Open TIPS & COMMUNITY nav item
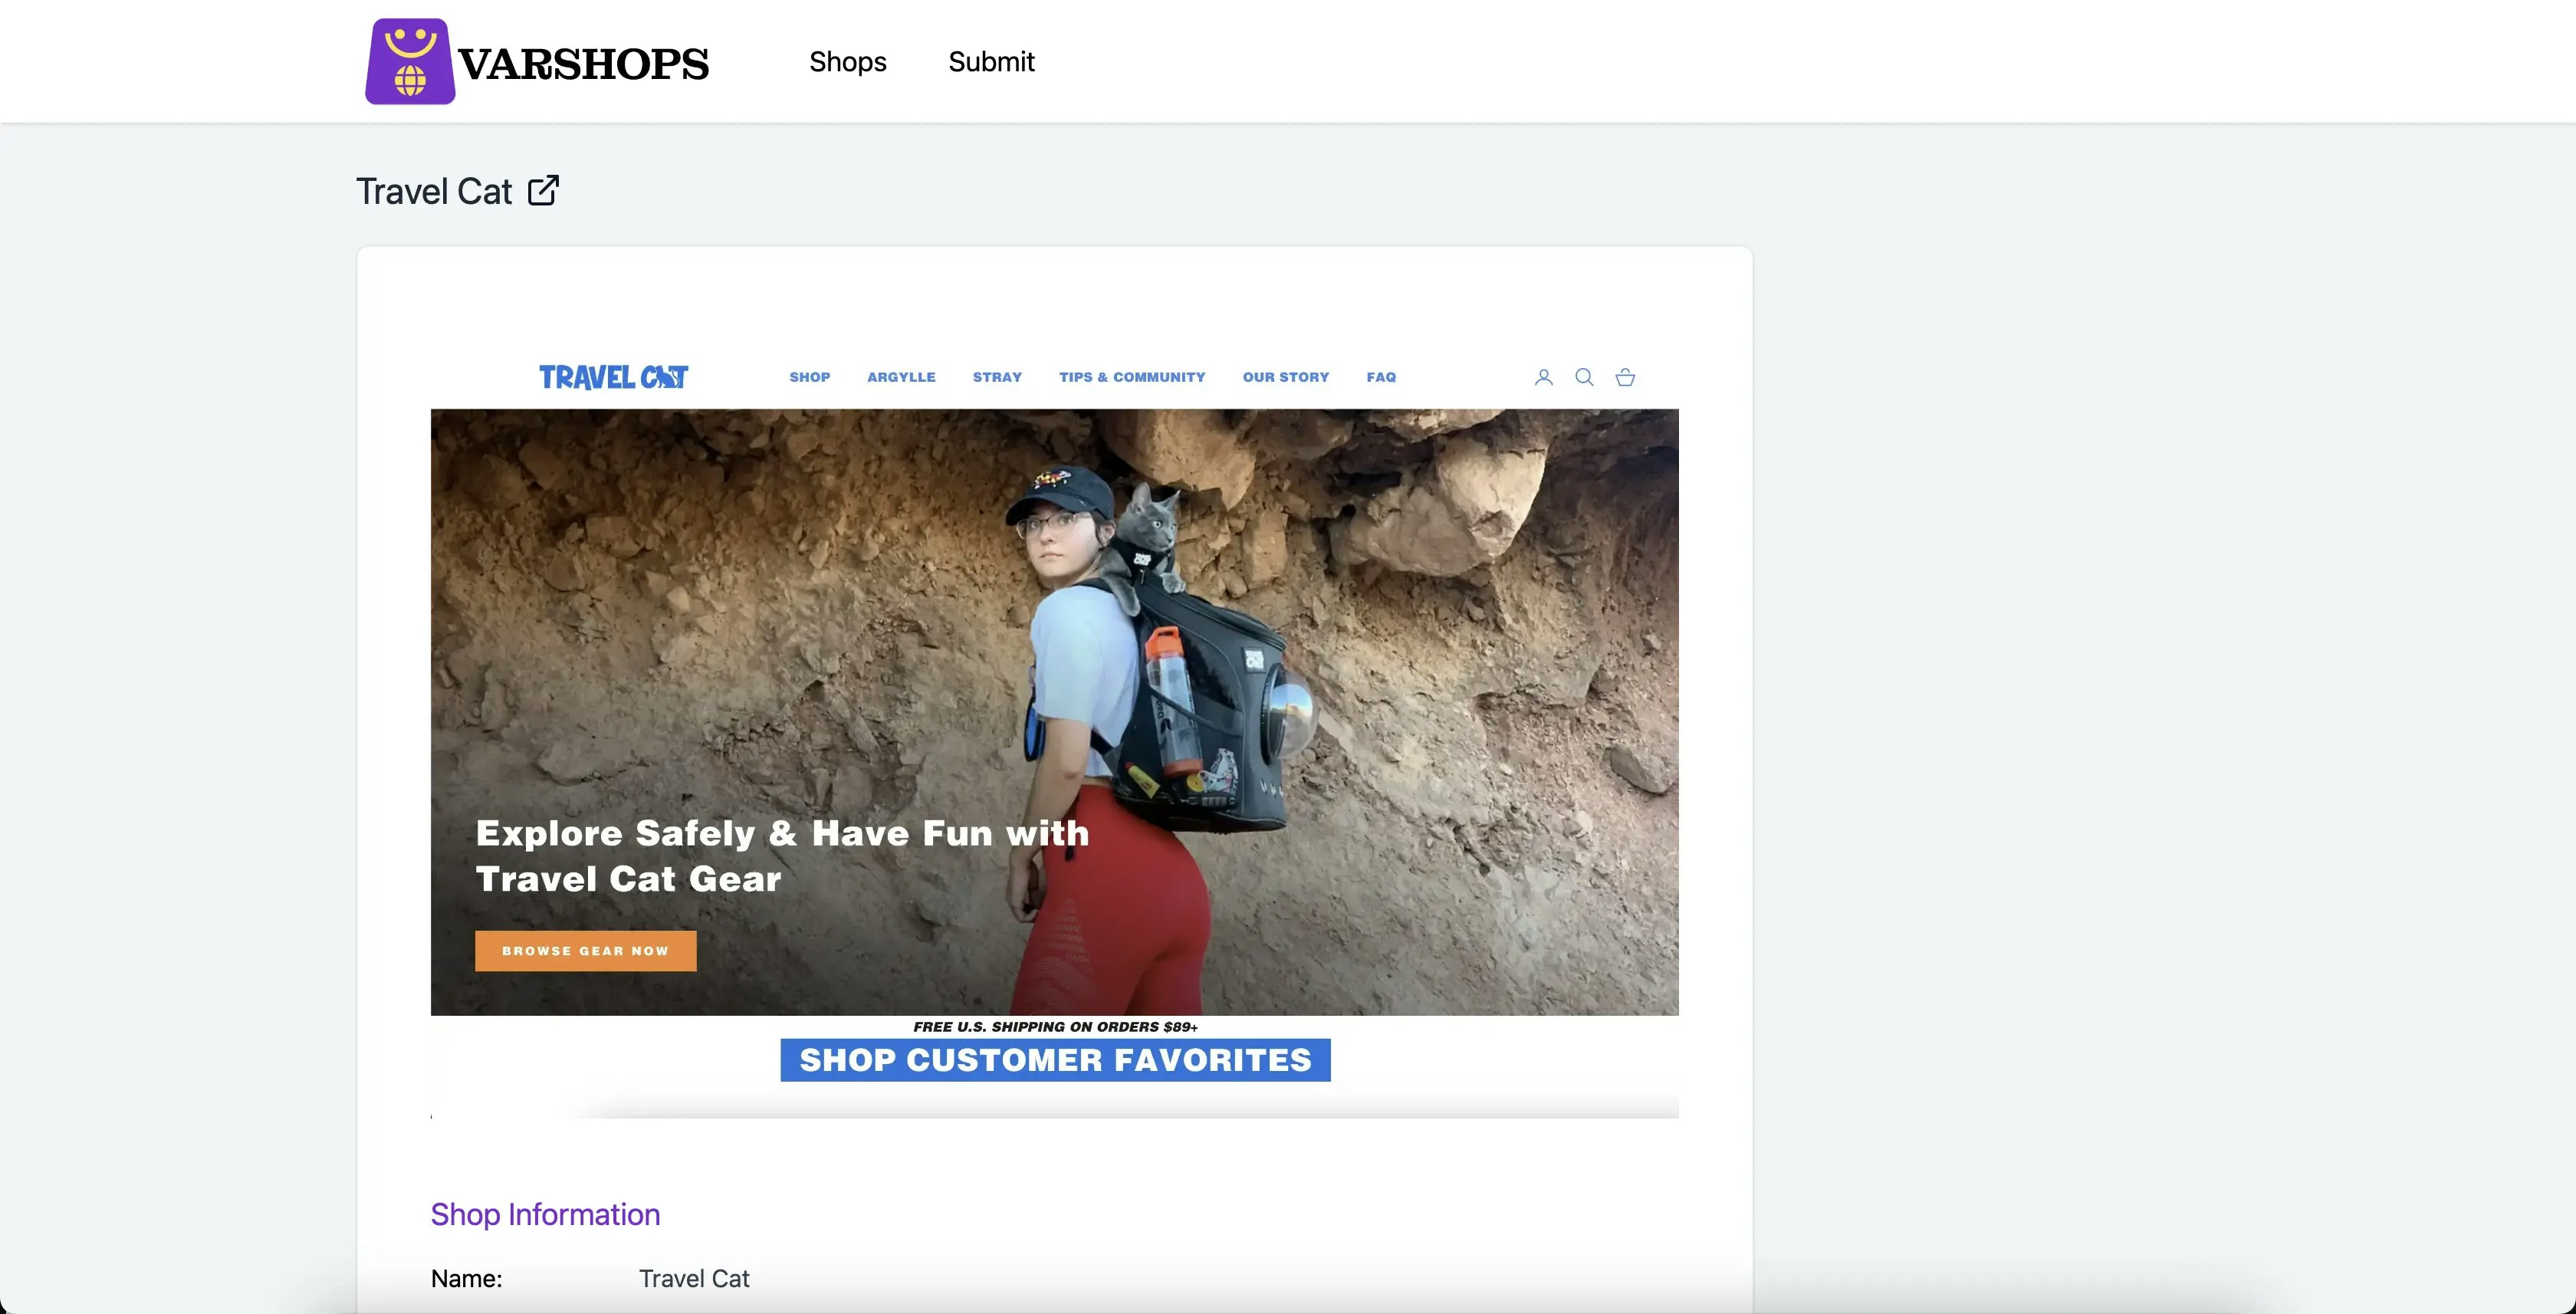Screen dimensions: 2576x1314 [1132, 377]
